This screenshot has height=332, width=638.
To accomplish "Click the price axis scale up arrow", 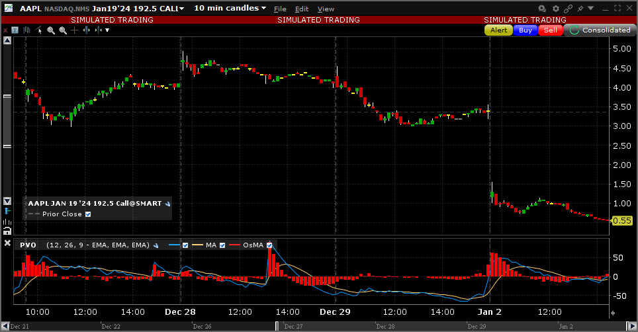I will 7,40.
